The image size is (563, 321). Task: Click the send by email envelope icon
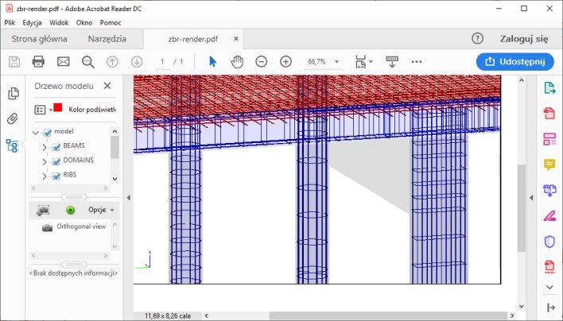[63, 62]
